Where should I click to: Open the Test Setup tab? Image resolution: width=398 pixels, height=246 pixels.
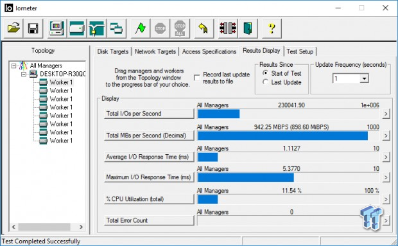(x=300, y=51)
